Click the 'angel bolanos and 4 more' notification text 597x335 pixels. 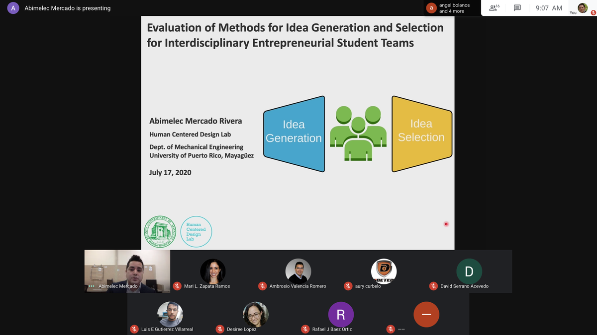tap(454, 8)
